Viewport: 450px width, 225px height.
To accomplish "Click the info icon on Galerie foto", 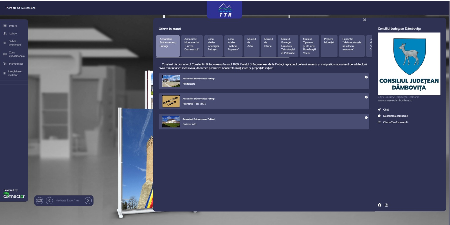I will coord(366,118).
